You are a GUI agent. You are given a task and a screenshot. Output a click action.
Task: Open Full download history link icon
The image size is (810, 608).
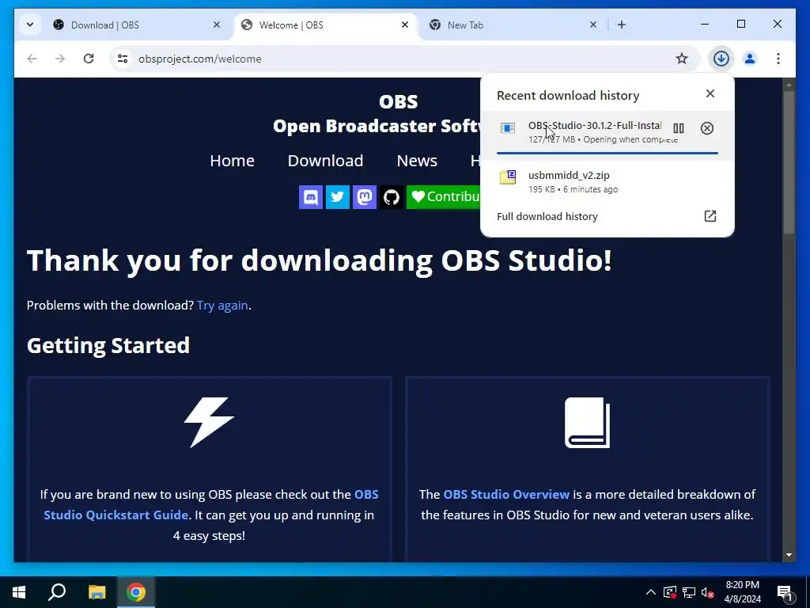[710, 216]
